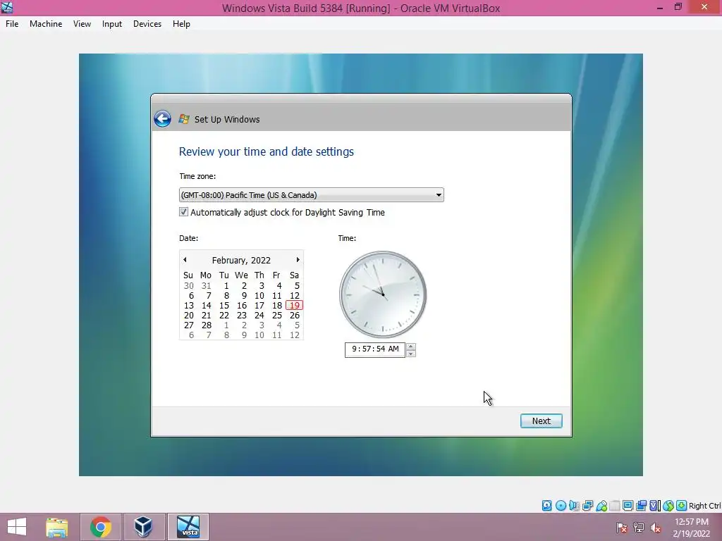
Task: Click the February, 2022 calendar header
Action: [241, 261]
